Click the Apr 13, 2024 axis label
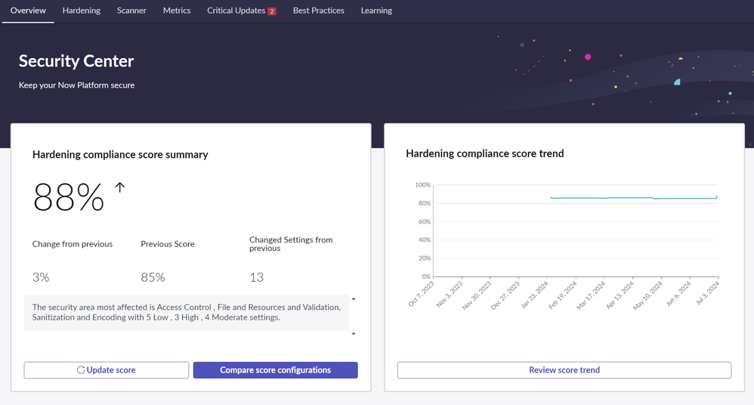Screen dimensions: 754x405 [620, 295]
